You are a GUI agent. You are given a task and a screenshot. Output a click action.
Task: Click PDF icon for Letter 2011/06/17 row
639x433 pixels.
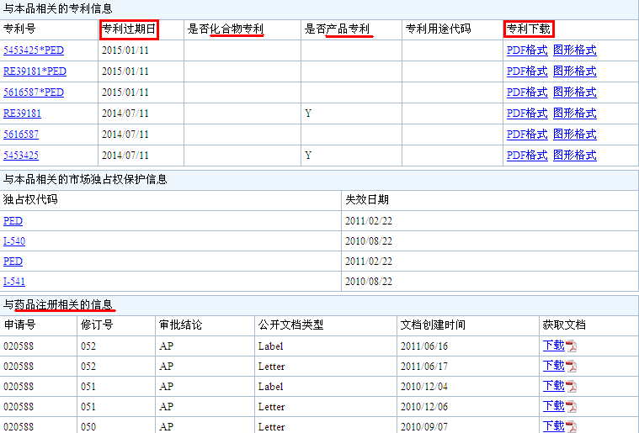[571, 367]
